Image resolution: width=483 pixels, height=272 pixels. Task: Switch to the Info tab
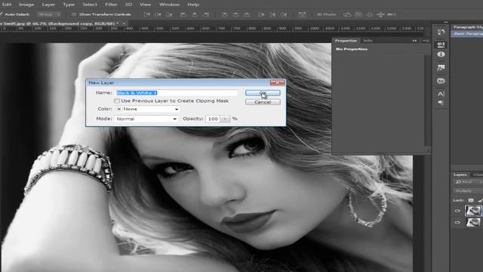pyautogui.click(x=368, y=41)
